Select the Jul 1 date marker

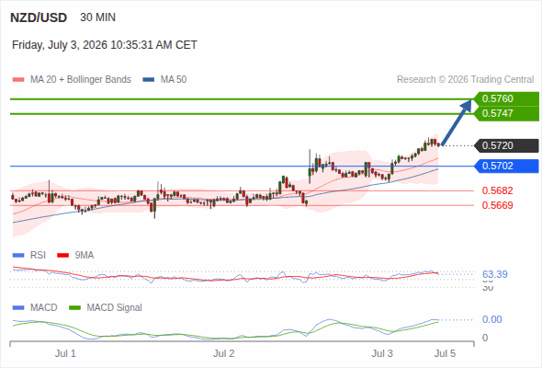click(65, 353)
